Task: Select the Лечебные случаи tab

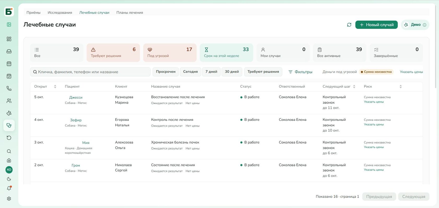Action: coord(94,13)
